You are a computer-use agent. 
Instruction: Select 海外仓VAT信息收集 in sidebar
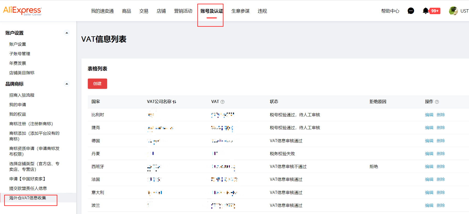tap(28, 198)
